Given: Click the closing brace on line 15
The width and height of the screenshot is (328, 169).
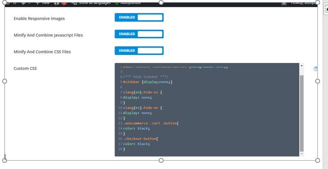Looking at the screenshot, I should click(x=124, y=134).
